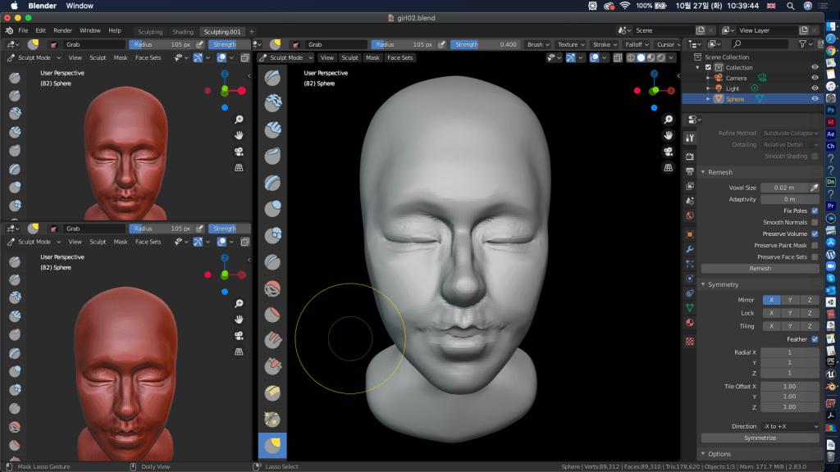The height and width of the screenshot is (472, 840).
Task: Toggle Mirror Y symmetry axis
Action: 790,300
